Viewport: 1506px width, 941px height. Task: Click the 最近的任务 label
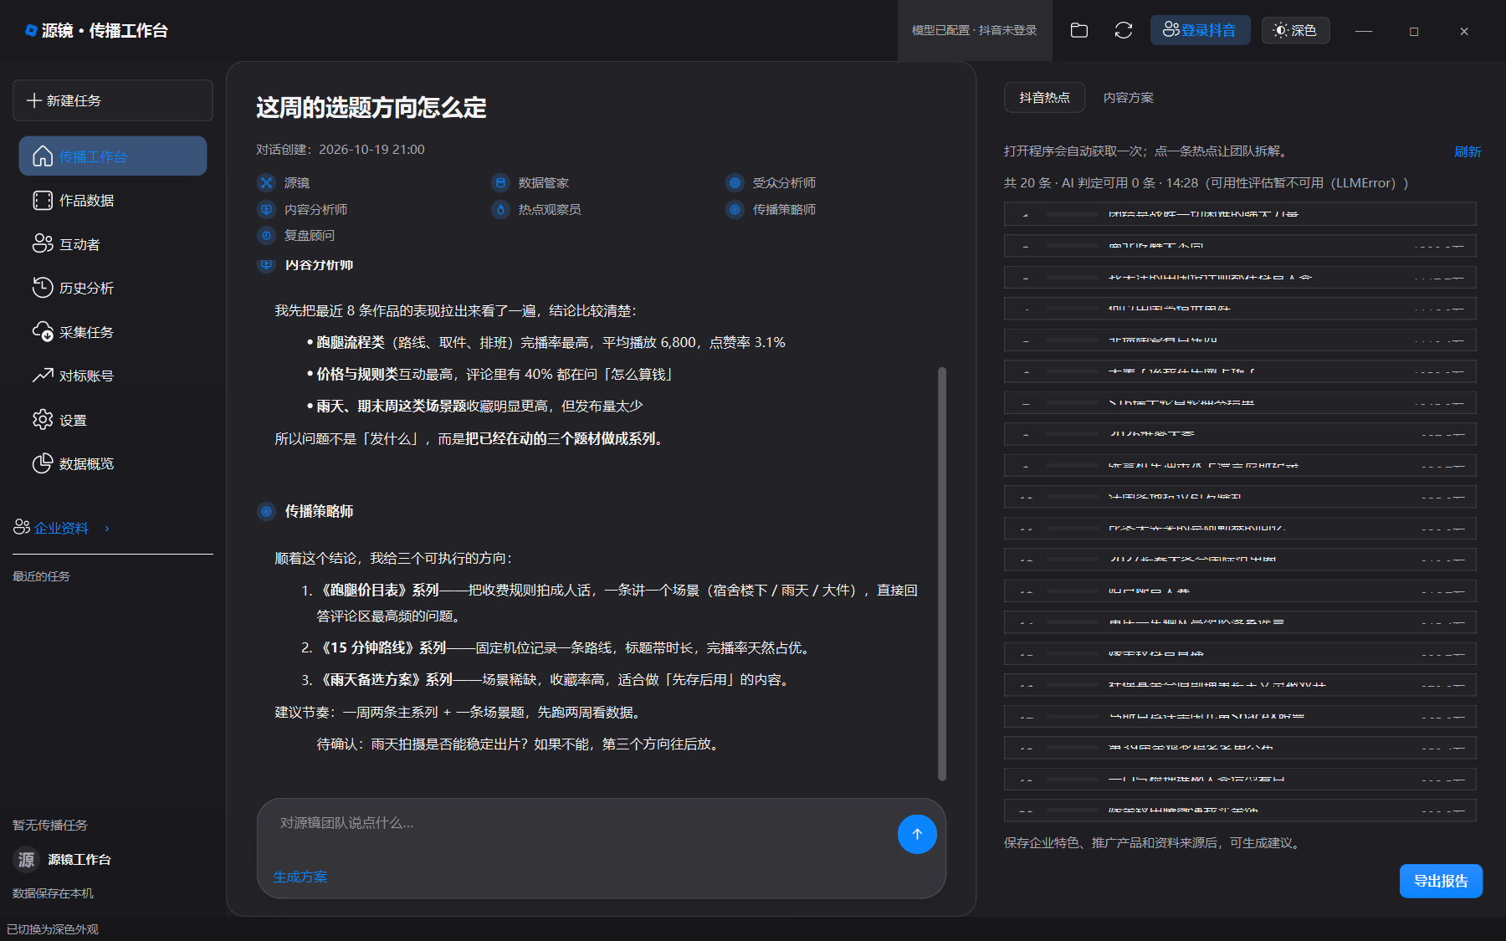[41, 576]
